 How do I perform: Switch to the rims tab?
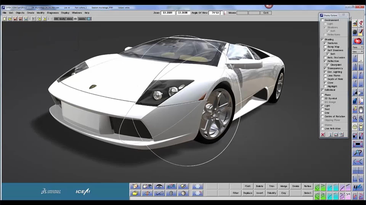(x=69, y=19)
